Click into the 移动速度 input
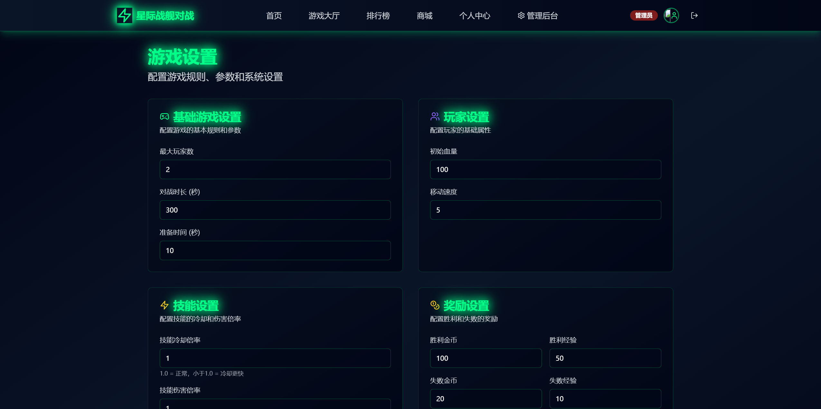This screenshot has height=409, width=821. coord(545,210)
